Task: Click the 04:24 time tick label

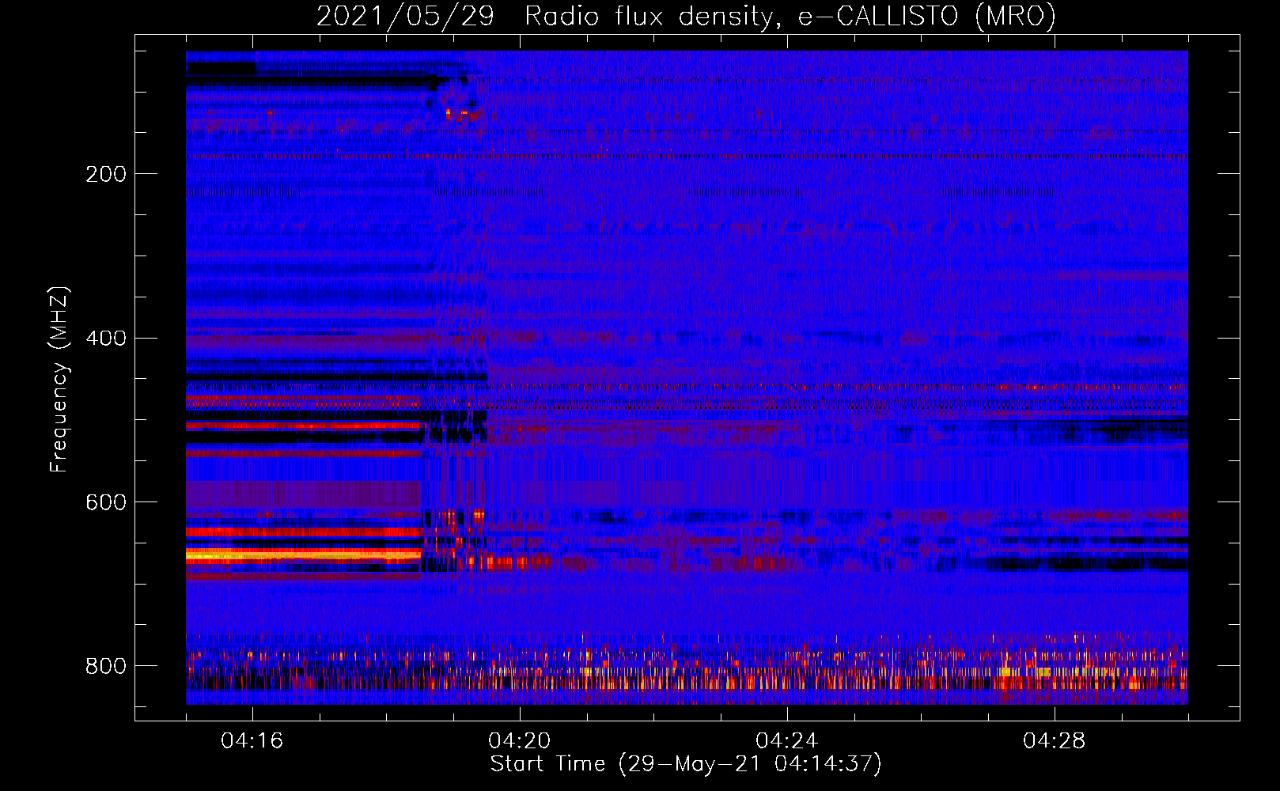Action: (x=787, y=741)
